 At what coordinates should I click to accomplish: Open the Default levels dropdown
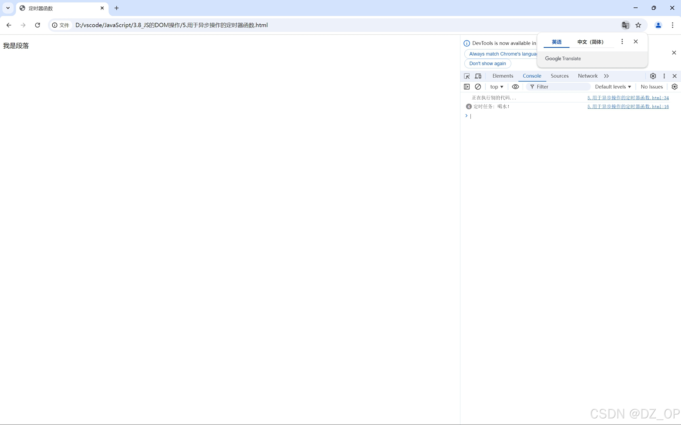coord(613,87)
